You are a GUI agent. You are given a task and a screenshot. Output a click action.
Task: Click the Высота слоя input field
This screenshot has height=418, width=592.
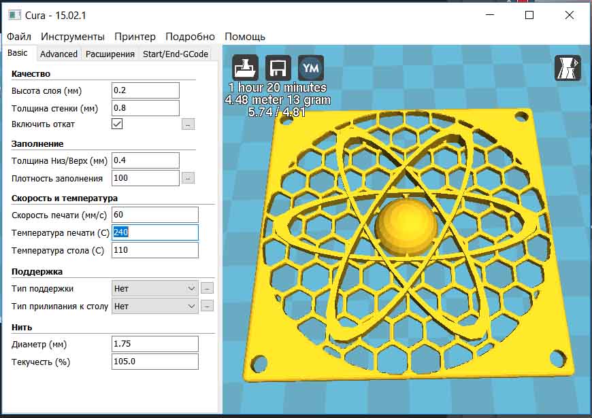click(x=145, y=90)
